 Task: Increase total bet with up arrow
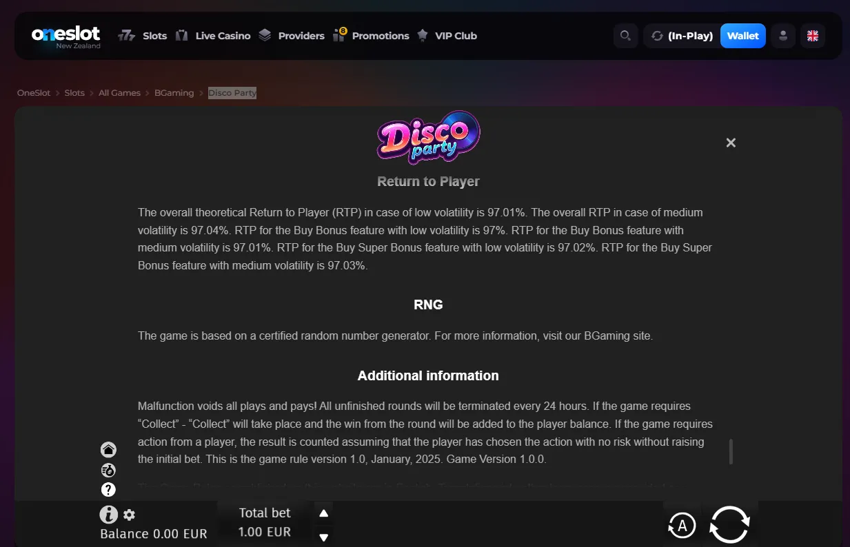pyautogui.click(x=323, y=513)
